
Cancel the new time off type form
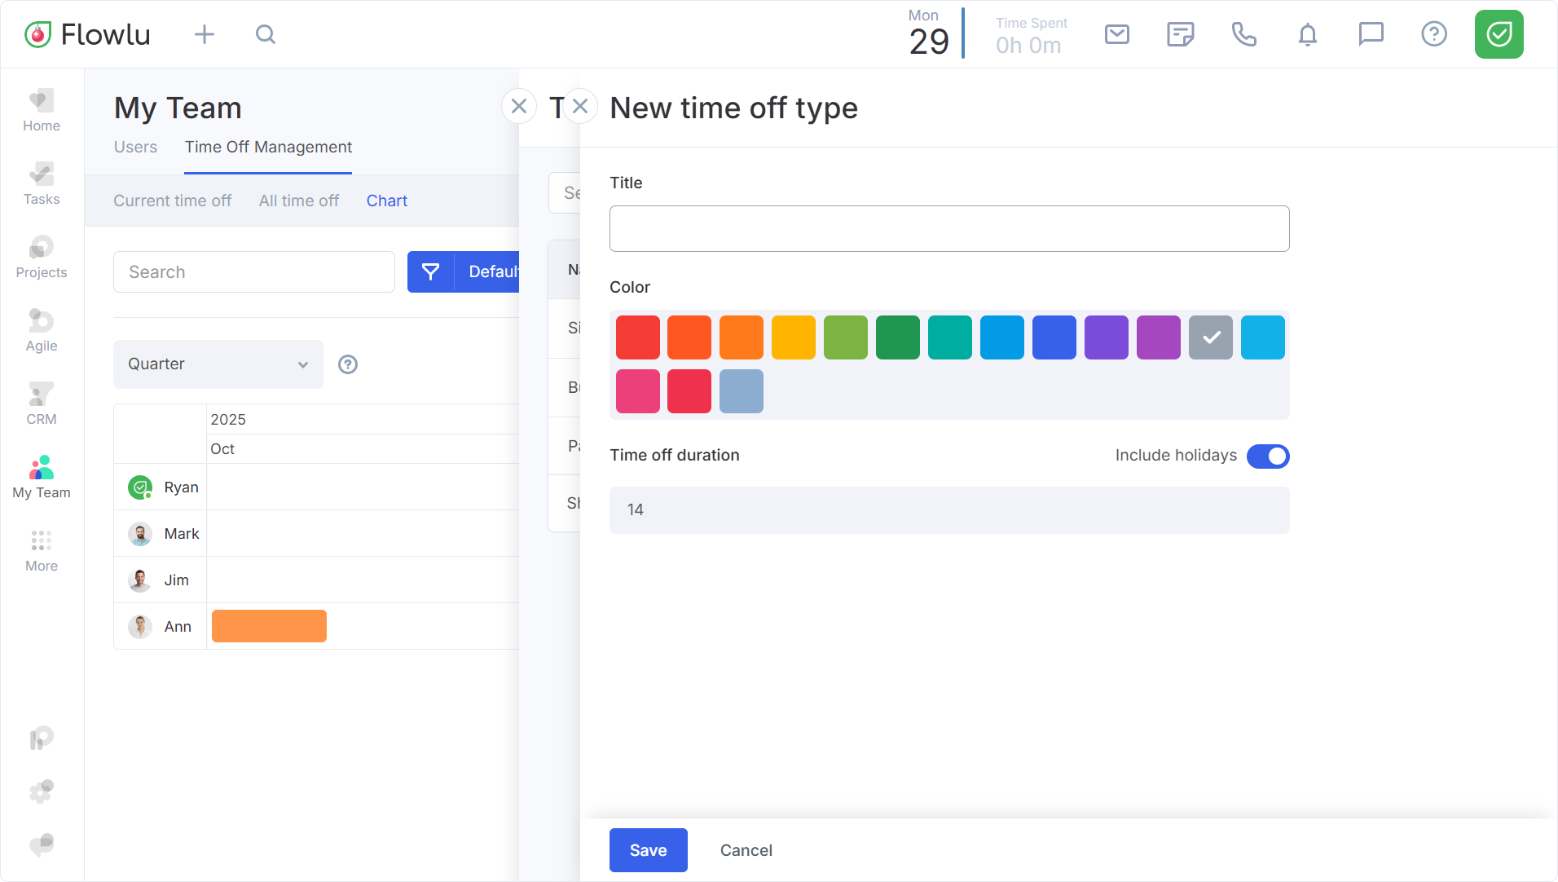pyautogui.click(x=746, y=850)
